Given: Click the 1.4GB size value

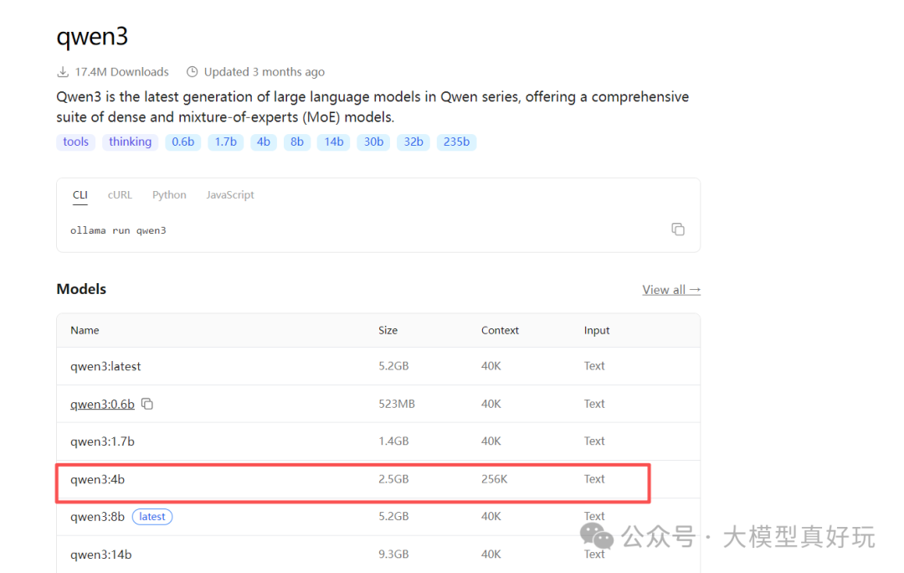Looking at the screenshot, I should (x=393, y=441).
